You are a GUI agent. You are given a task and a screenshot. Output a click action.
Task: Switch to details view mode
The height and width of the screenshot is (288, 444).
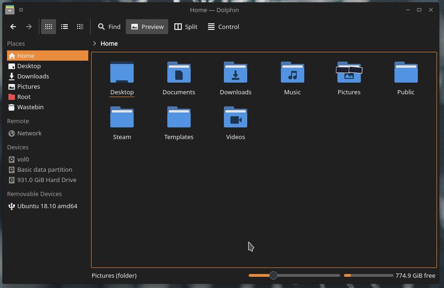(x=80, y=27)
